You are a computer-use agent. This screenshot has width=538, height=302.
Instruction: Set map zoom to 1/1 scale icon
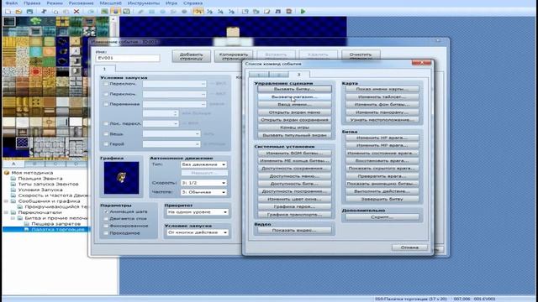(198, 11)
